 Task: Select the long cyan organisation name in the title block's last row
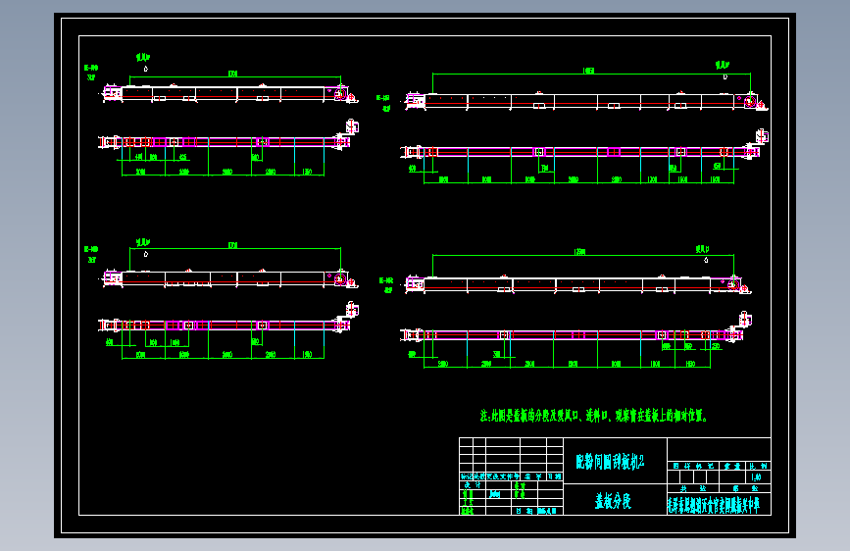click(x=714, y=506)
